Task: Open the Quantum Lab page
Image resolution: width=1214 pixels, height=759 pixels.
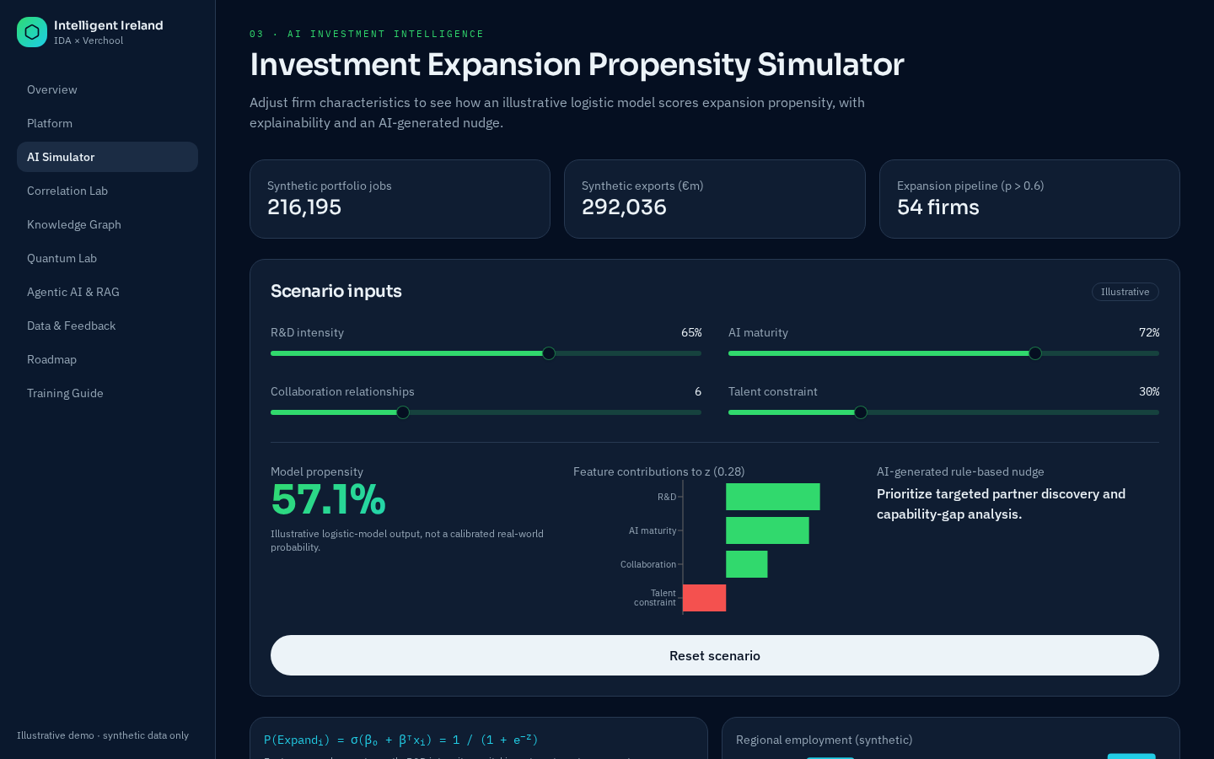Action: point(107,258)
